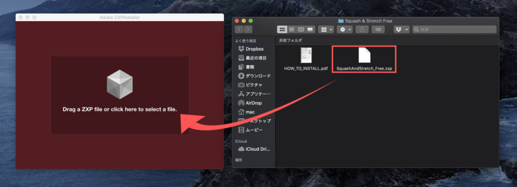Image resolution: width=517 pixels, height=187 pixels.
Task: Click the Finder search field
Action: pos(454,30)
